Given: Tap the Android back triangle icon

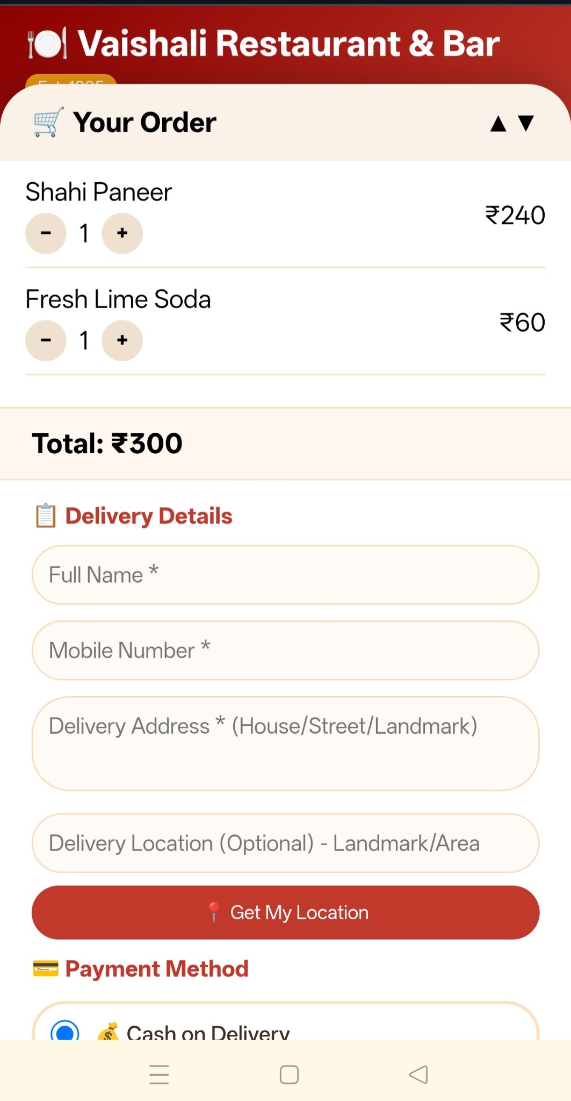Looking at the screenshot, I should [418, 1075].
